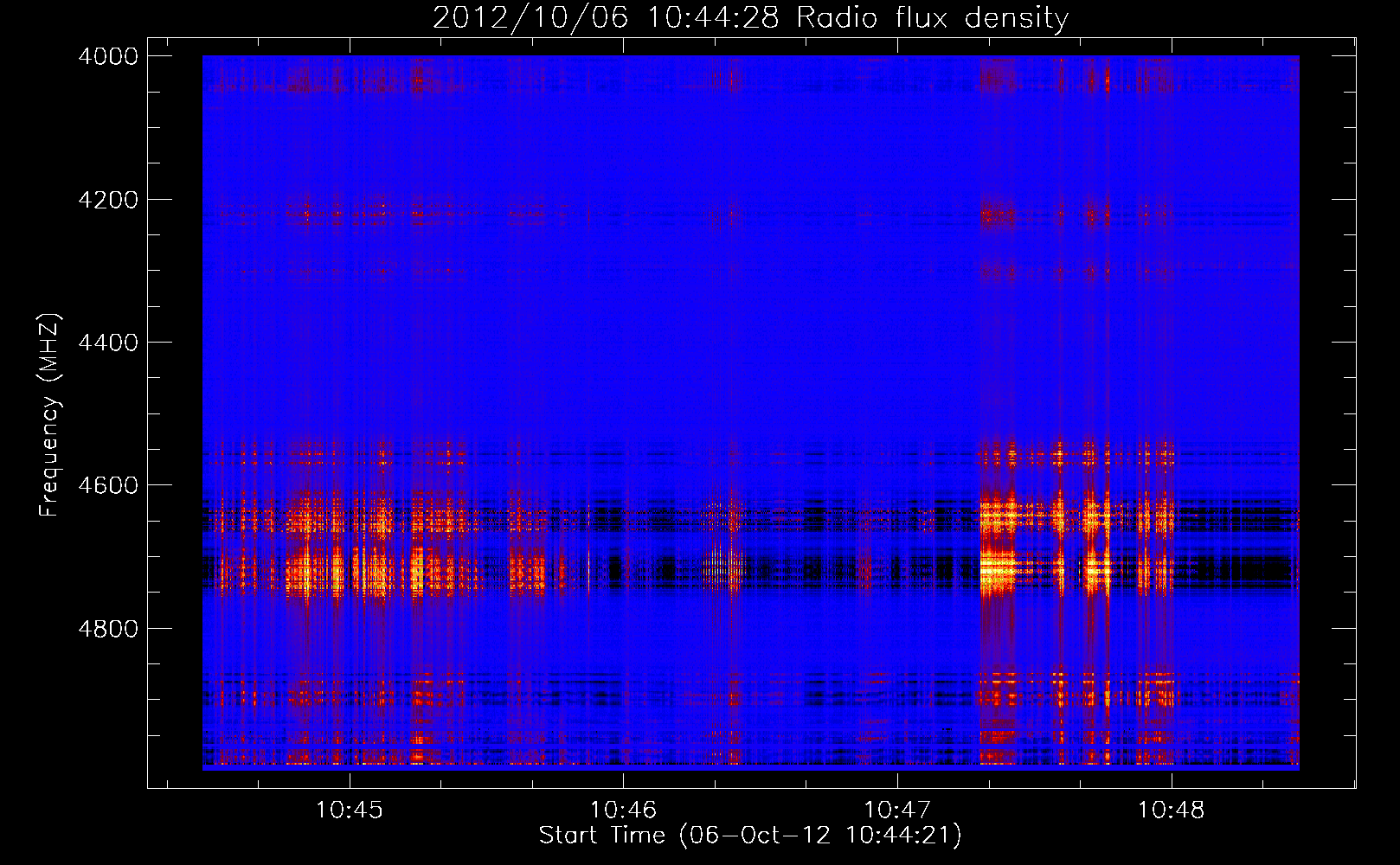Click the '4400' frequency axis label

[x=108, y=343]
